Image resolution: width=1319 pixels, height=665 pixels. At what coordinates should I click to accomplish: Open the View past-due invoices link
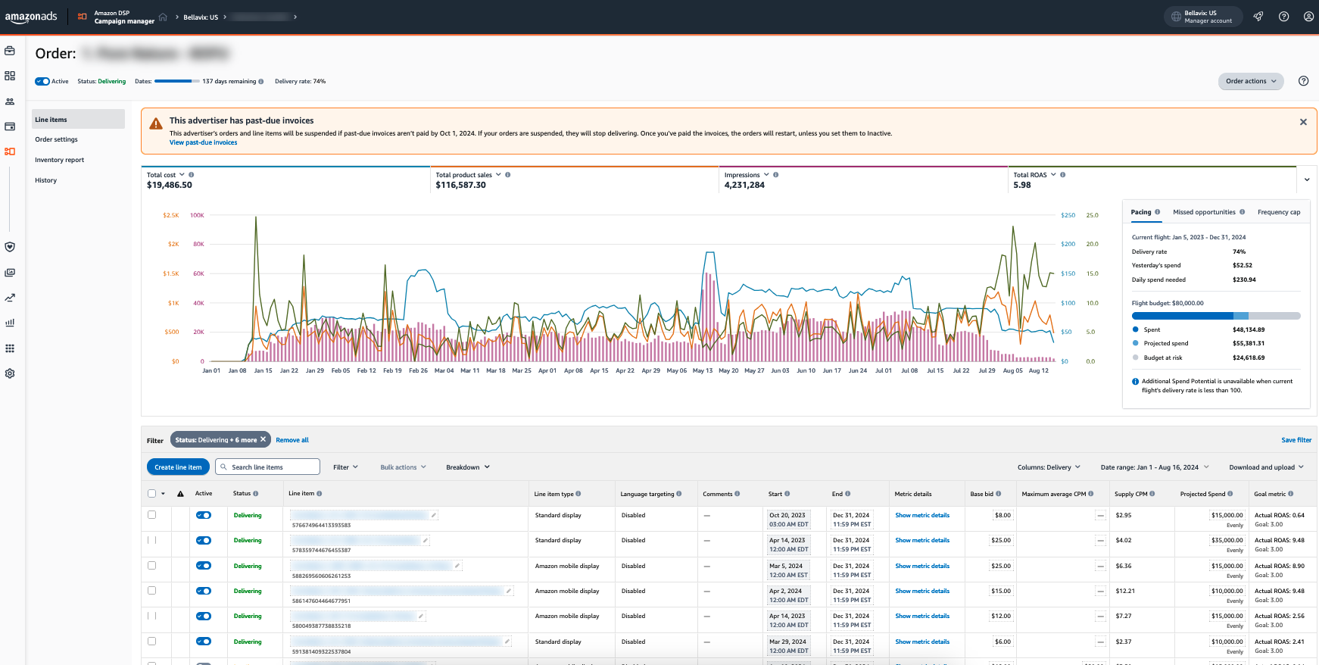coord(203,142)
